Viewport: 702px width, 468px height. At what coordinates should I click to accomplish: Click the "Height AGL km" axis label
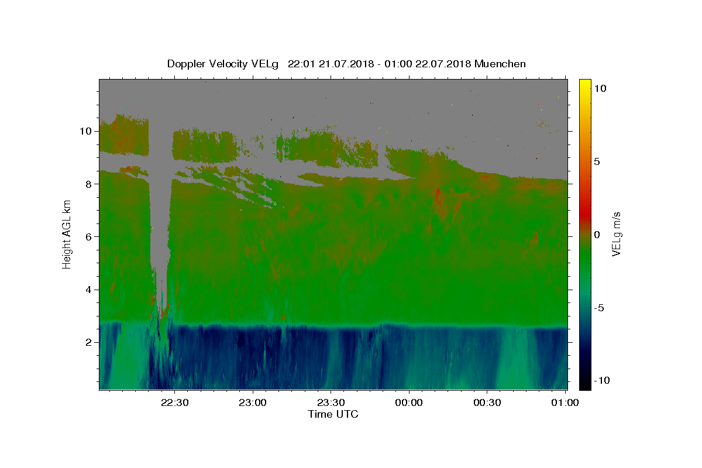click(x=67, y=234)
